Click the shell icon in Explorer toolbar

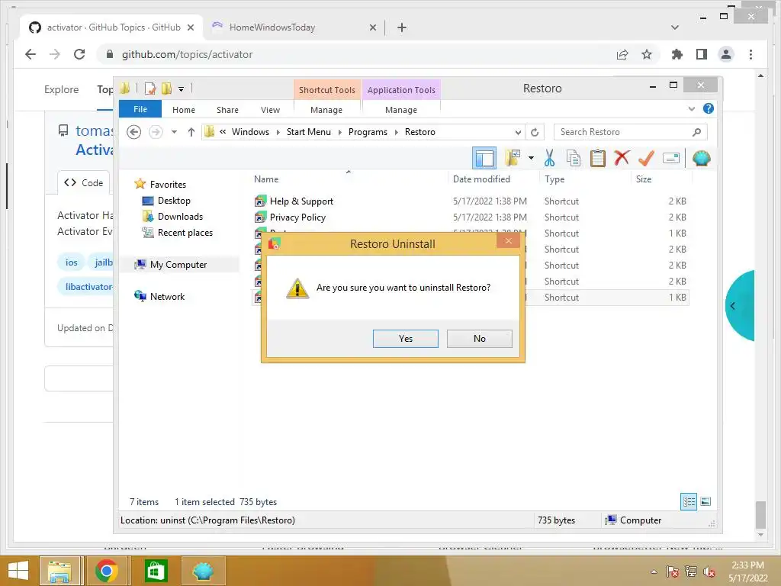click(702, 158)
